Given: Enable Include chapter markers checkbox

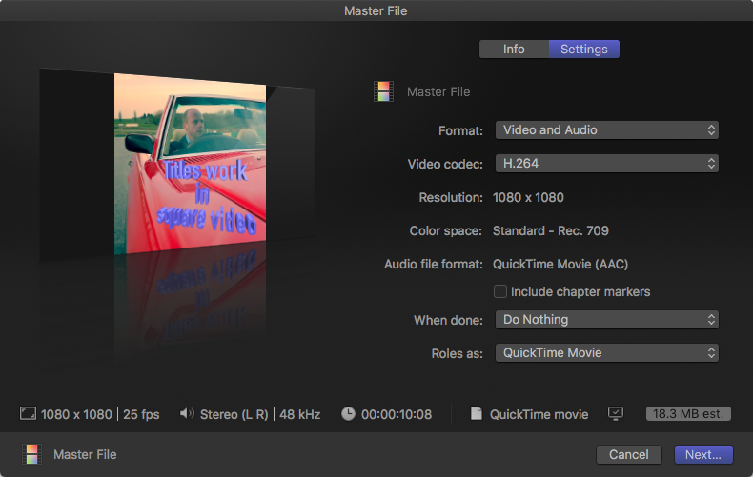Looking at the screenshot, I should pyautogui.click(x=499, y=291).
